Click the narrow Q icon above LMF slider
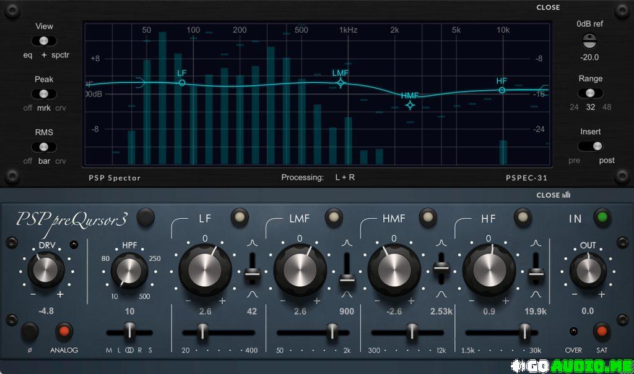 (347, 243)
